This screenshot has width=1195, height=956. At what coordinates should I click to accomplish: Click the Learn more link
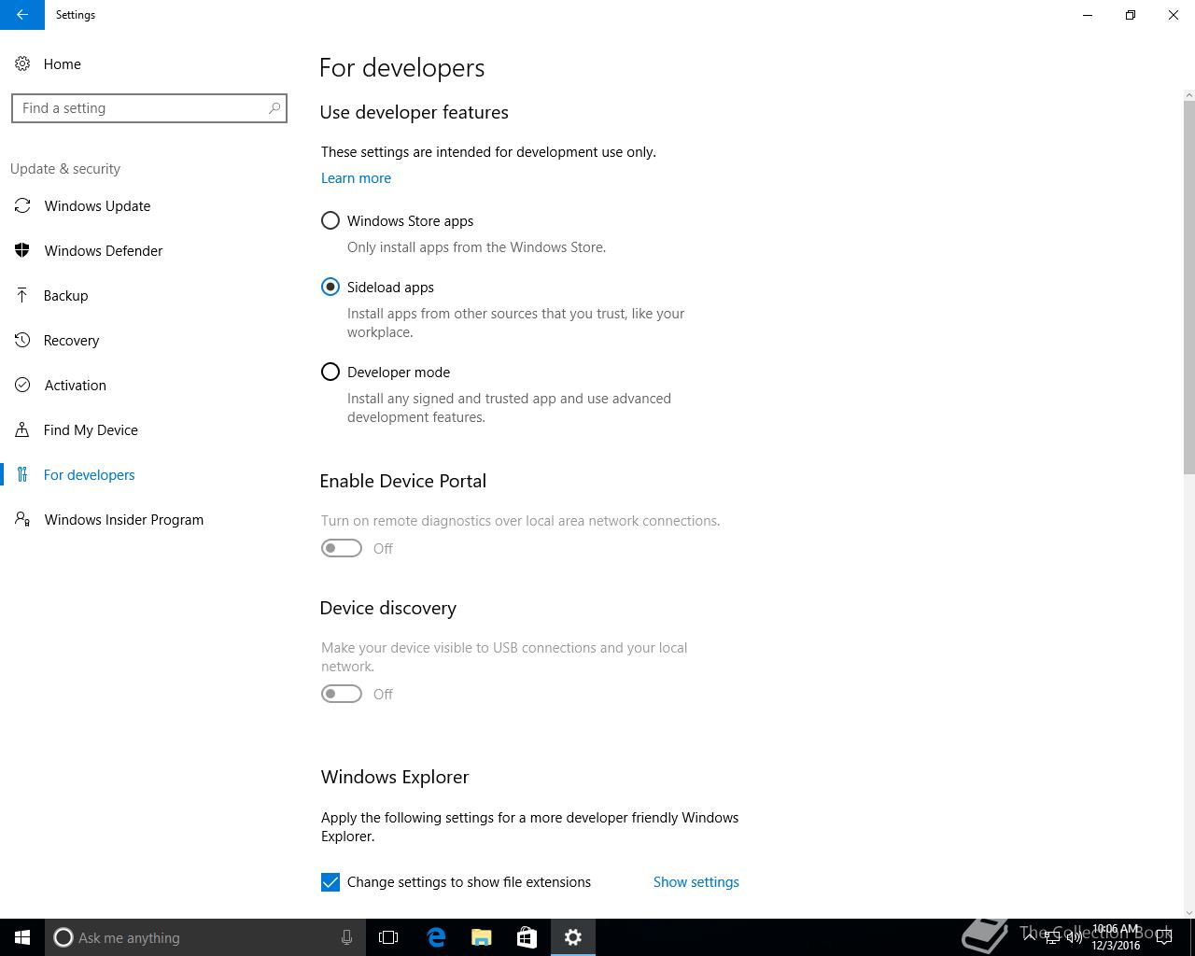pos(356,178)
